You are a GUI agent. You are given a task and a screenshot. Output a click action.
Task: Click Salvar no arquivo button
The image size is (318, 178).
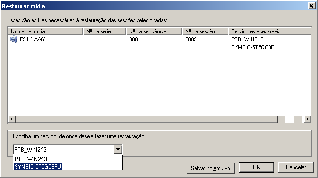click(x=210, y=168)
